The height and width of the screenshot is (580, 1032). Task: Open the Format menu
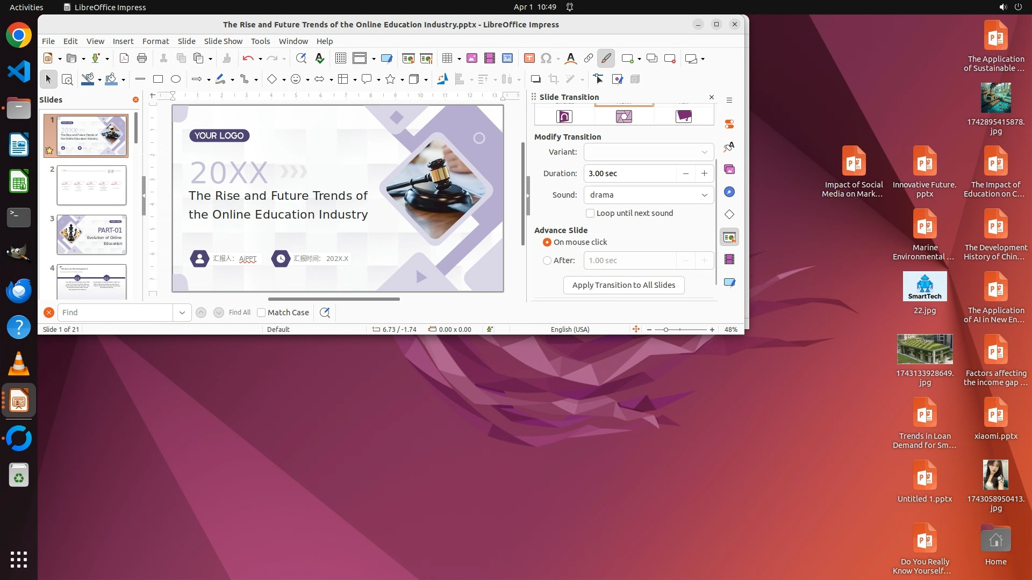(155, 41)
